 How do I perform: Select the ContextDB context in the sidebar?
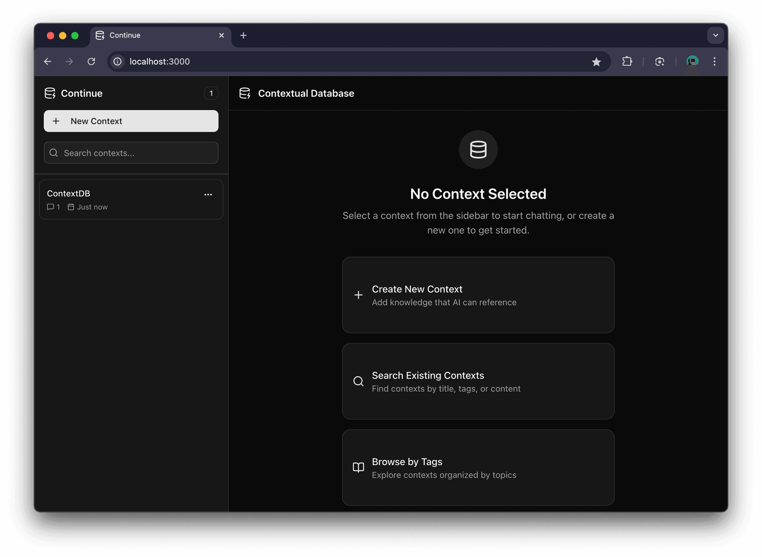(x=123, y=199)
